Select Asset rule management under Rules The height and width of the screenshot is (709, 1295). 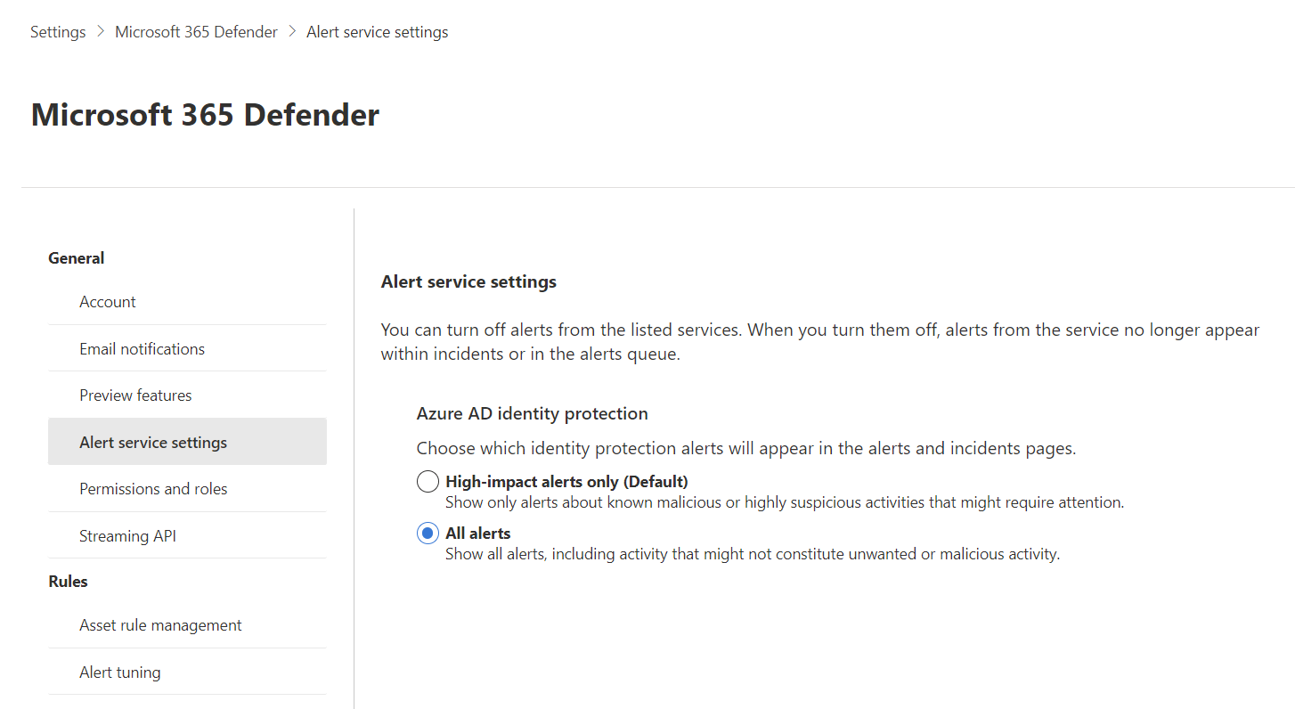pos(160,624)
